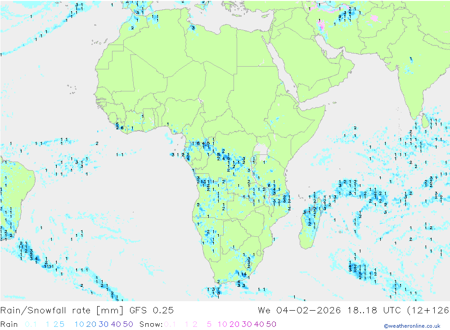Select the rain legend value 40
Screen dimensions: 450x330
click(116, 324)
